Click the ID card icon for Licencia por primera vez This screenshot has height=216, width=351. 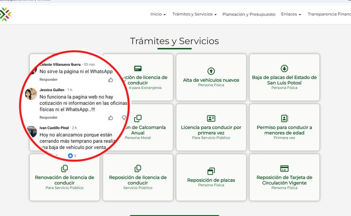(211, 119)
